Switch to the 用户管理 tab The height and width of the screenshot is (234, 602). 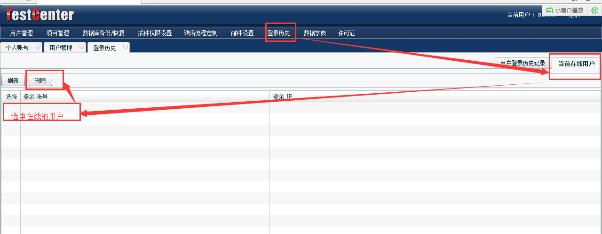pos(61,48)
